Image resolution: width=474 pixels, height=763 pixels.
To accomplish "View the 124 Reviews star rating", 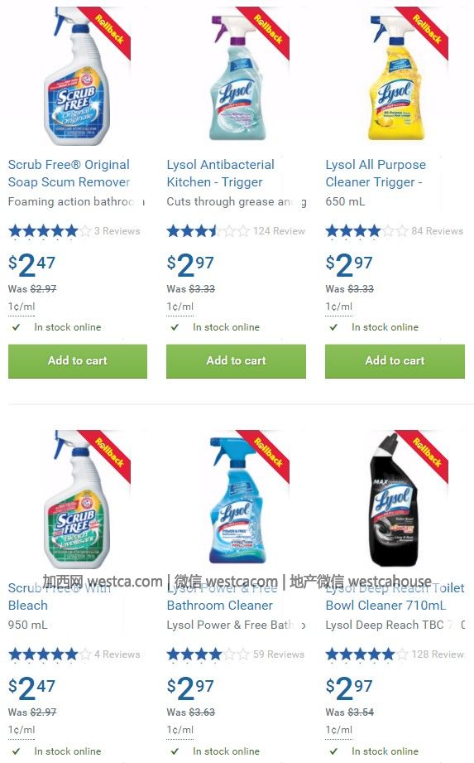I will (208, 231).
